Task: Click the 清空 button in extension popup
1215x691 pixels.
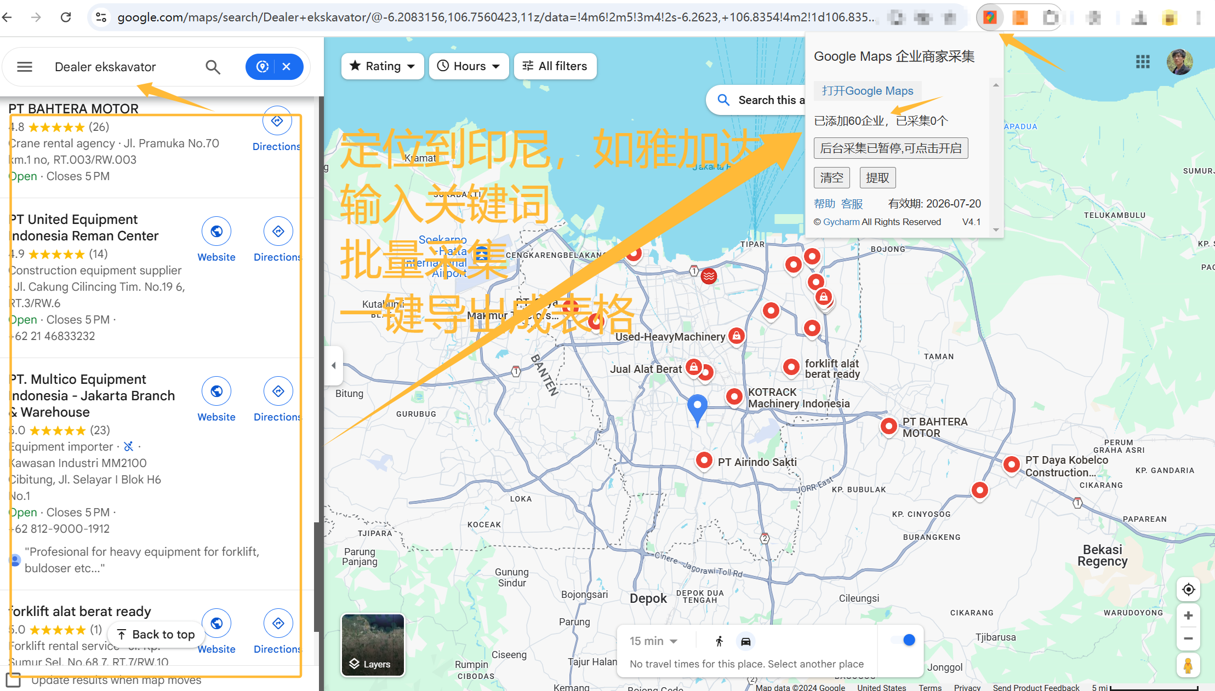Action: click(x=832, y=178)
